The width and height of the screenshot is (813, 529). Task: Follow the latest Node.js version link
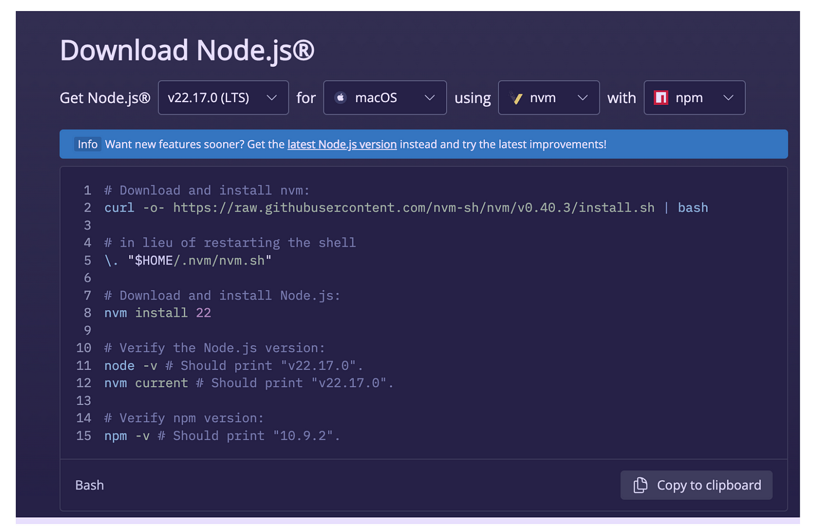(x=342, y=144)
